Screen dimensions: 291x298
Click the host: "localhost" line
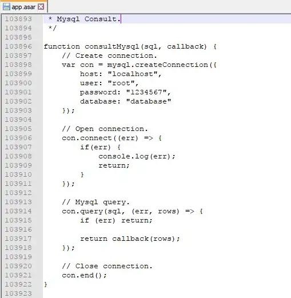121,74
